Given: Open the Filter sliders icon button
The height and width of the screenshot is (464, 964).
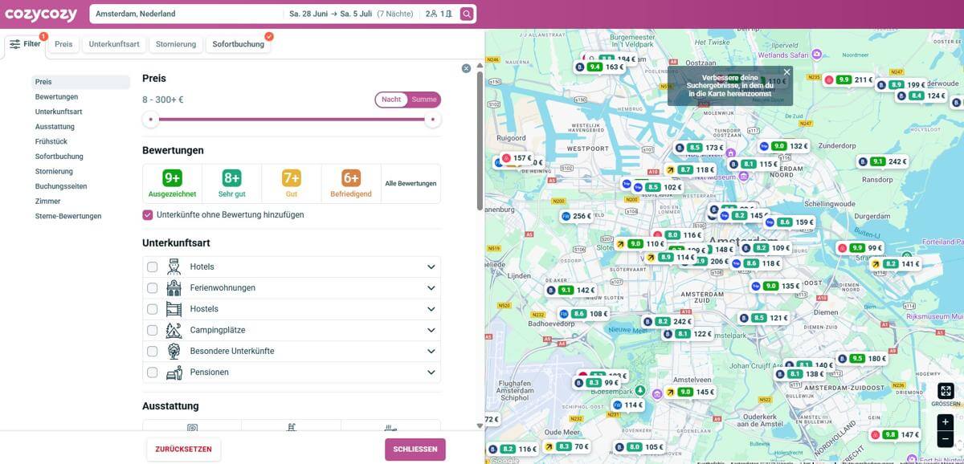Looking at the screenshot, I should pos(25,44).
